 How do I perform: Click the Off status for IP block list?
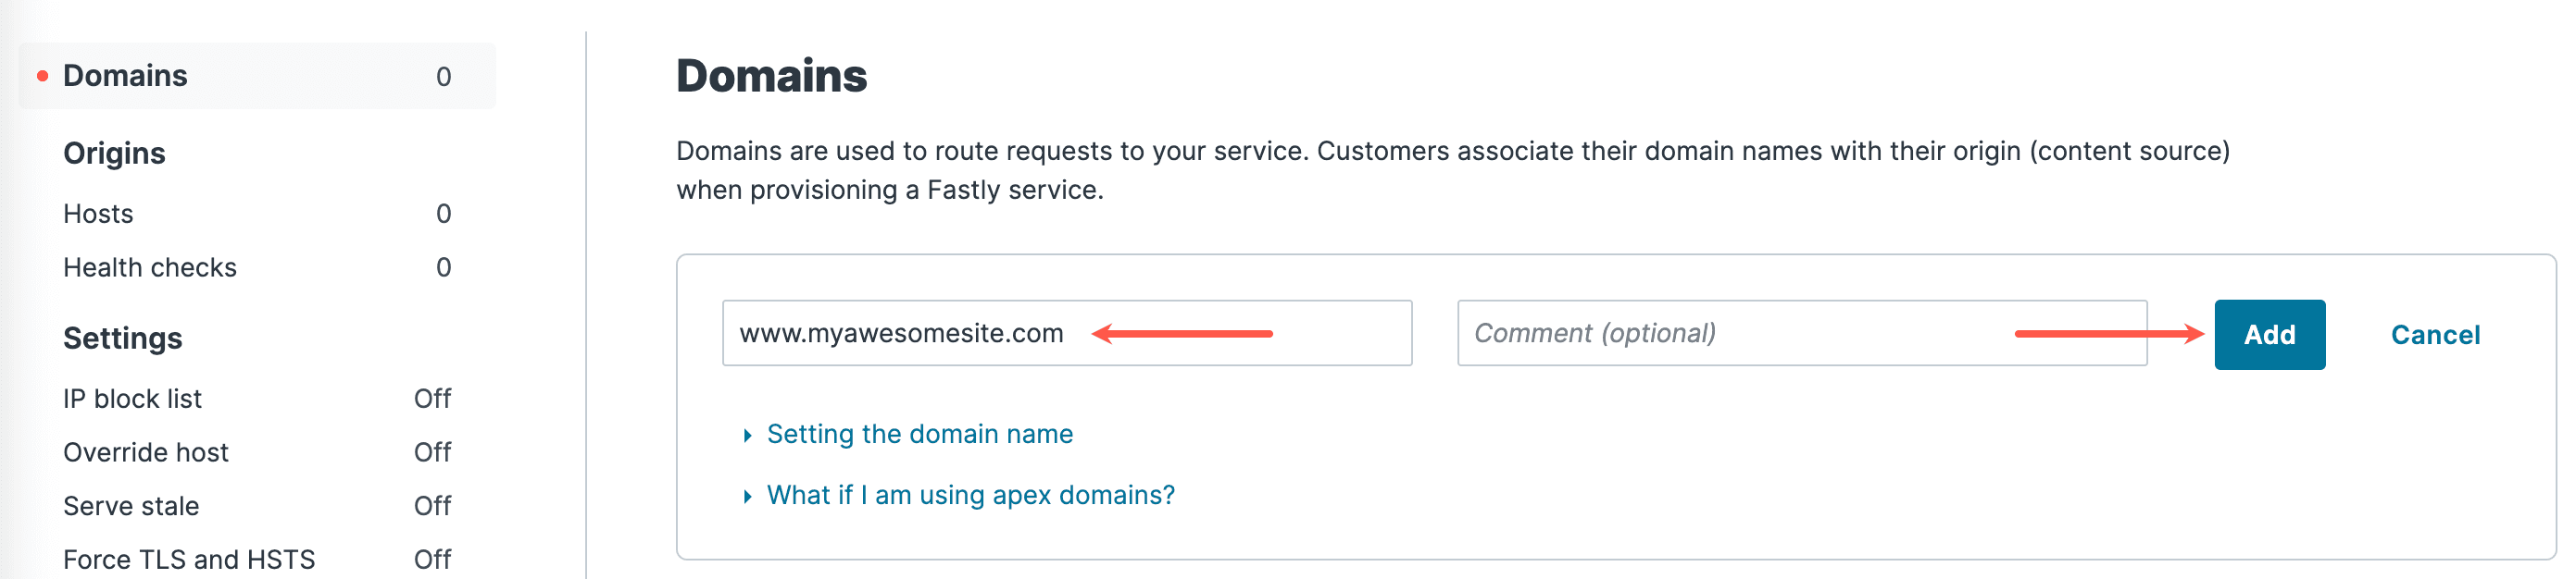coord(432,399)
